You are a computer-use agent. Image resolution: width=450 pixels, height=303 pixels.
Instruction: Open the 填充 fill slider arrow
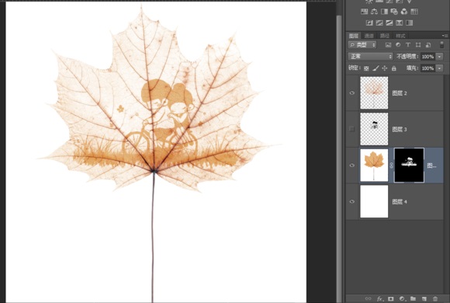[x=440, y=68]
